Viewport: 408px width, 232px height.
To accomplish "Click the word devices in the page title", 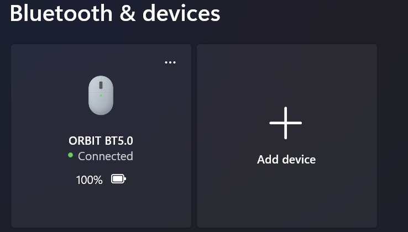I will 181,13.
